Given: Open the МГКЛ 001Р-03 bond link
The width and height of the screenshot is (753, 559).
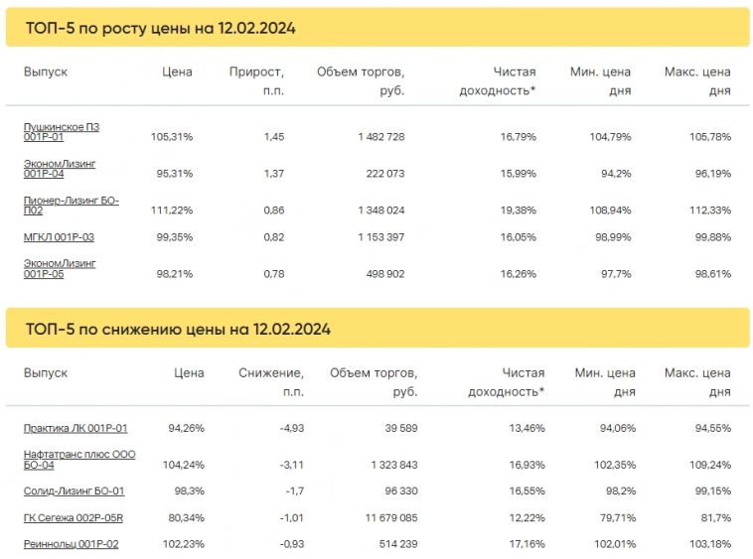Looking at the screenshot, I should [60, 237].
